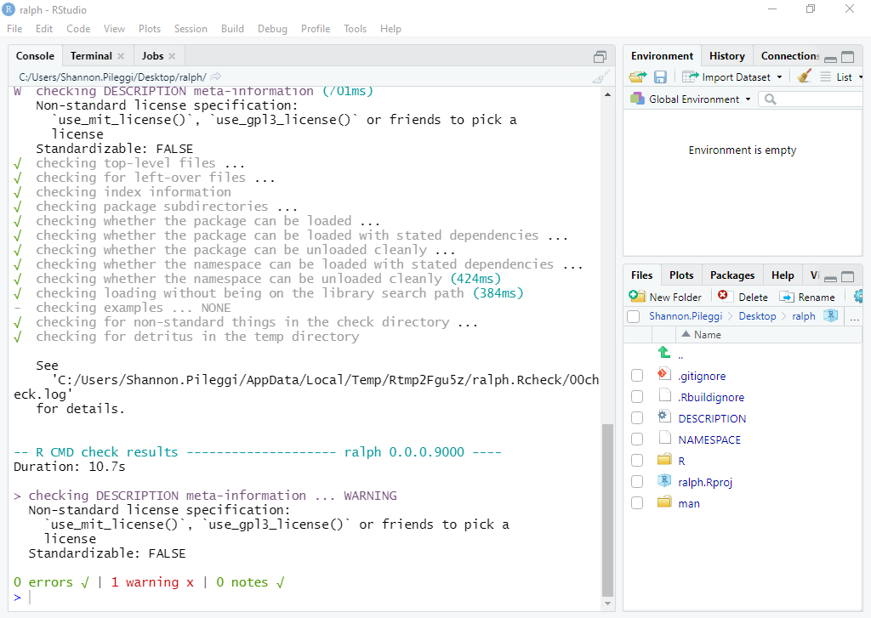Close the Terminal tab
Image resolution: width=871 pixels, height=618 pixels.
121,56
